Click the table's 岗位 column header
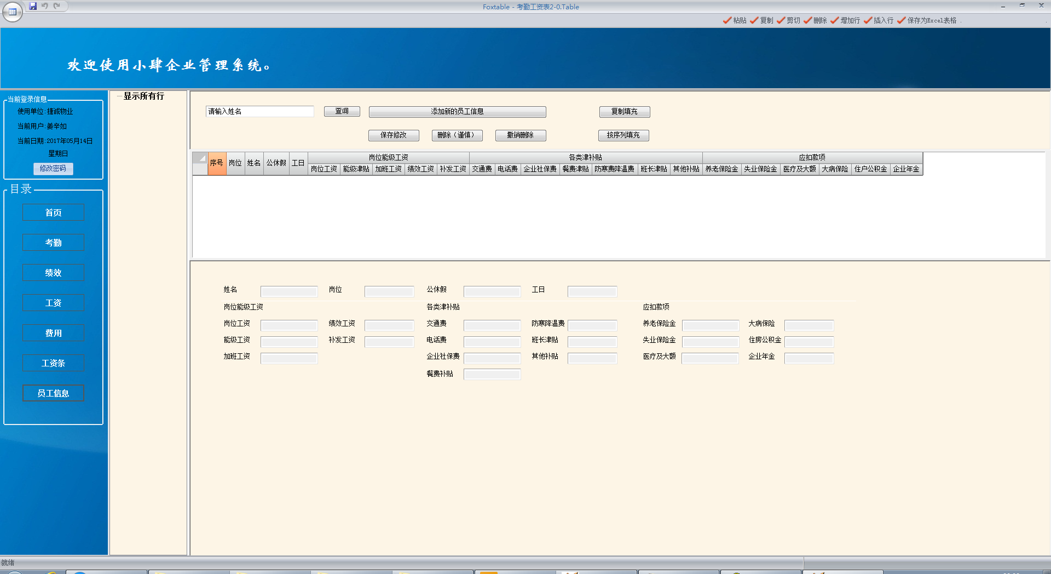The width and height of the screenshot is (1051, 574). [x=235, y=163]
